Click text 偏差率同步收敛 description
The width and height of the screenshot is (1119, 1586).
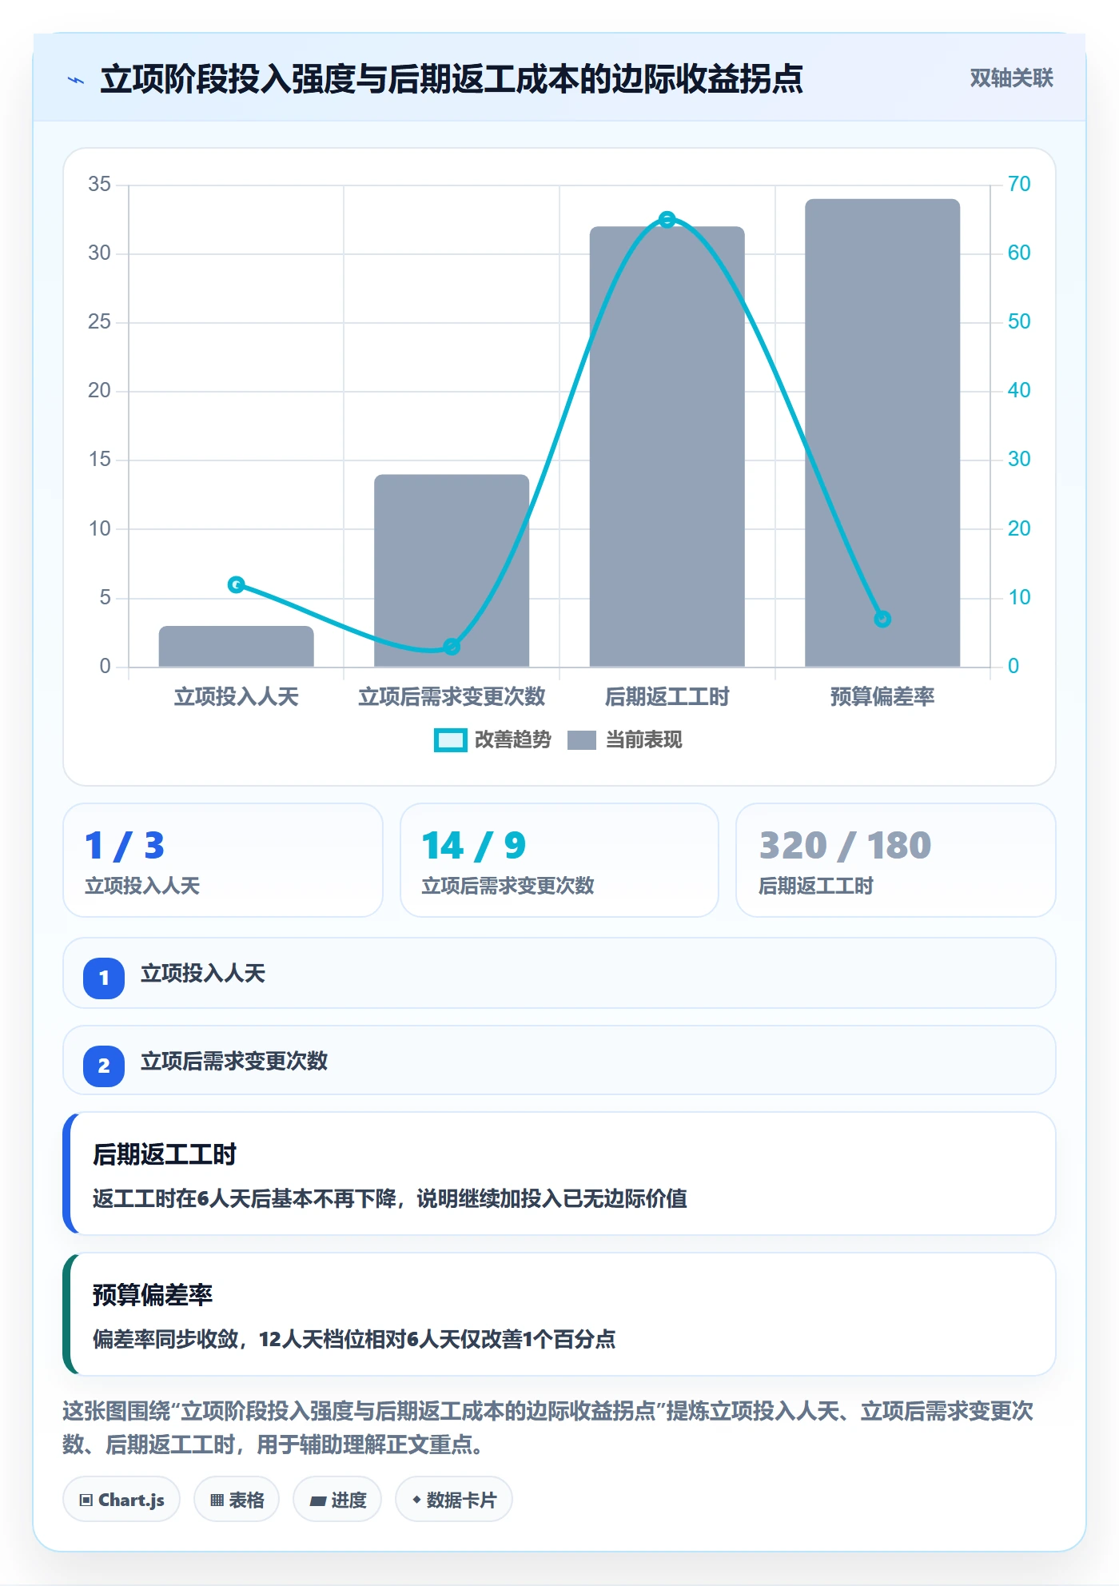pyautogui.click(x=354, y=1339)
